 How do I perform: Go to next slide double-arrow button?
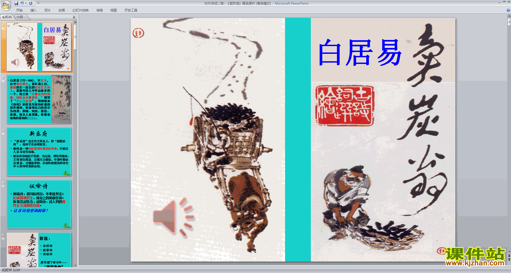click(x=509, y=259)
